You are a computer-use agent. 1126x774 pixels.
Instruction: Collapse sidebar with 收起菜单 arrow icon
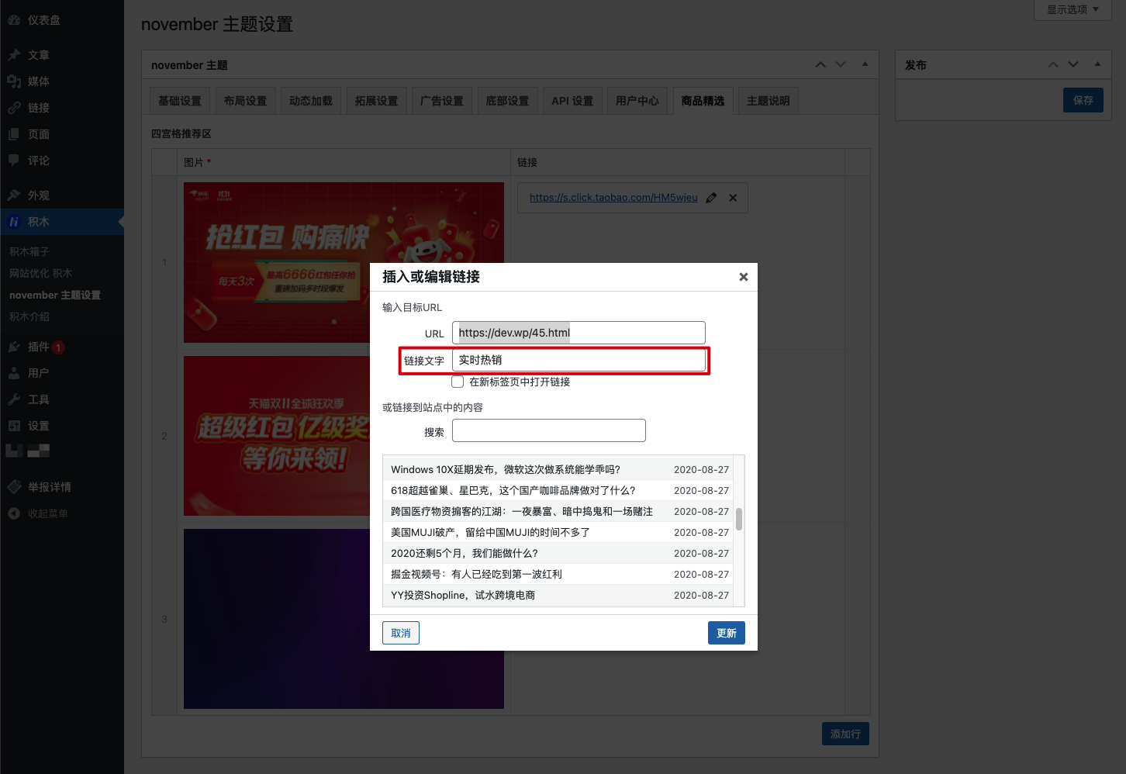click(14, 513)
